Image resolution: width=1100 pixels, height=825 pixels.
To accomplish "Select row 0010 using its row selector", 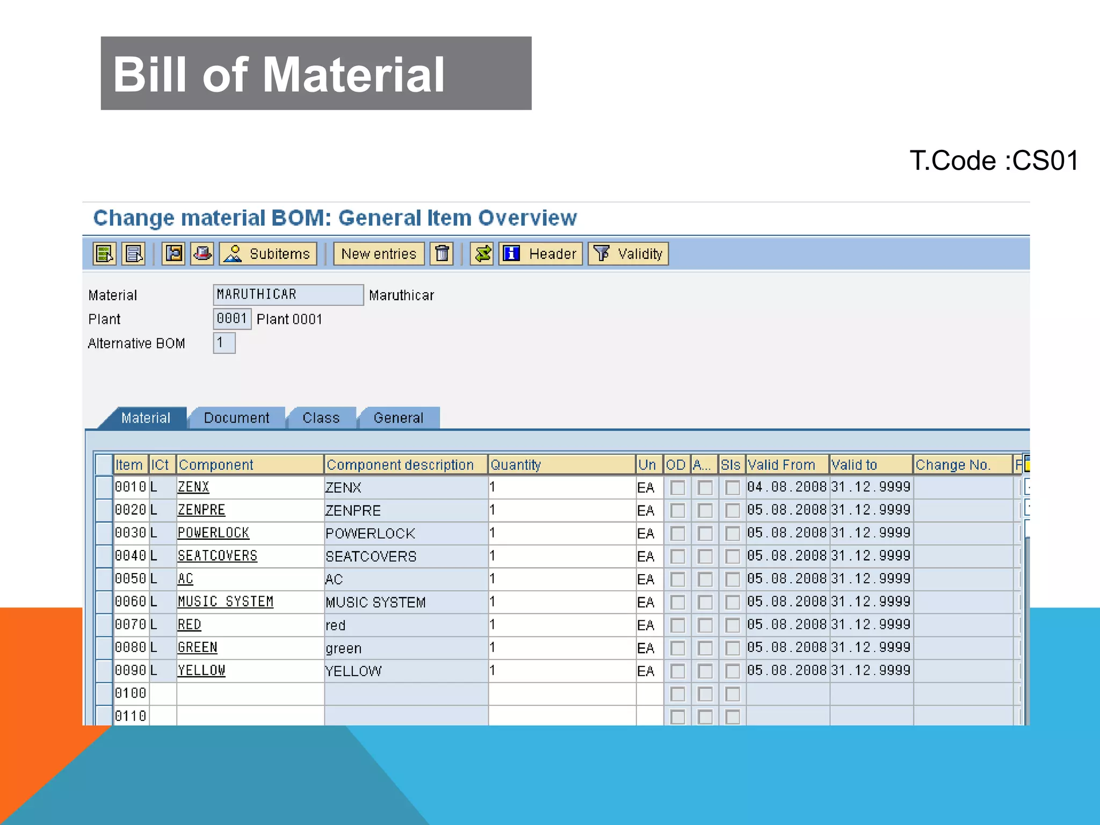I will point(104,487).
